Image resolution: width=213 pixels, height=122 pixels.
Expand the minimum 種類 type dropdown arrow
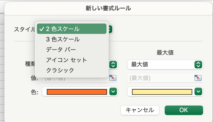(x=113, y=65)
